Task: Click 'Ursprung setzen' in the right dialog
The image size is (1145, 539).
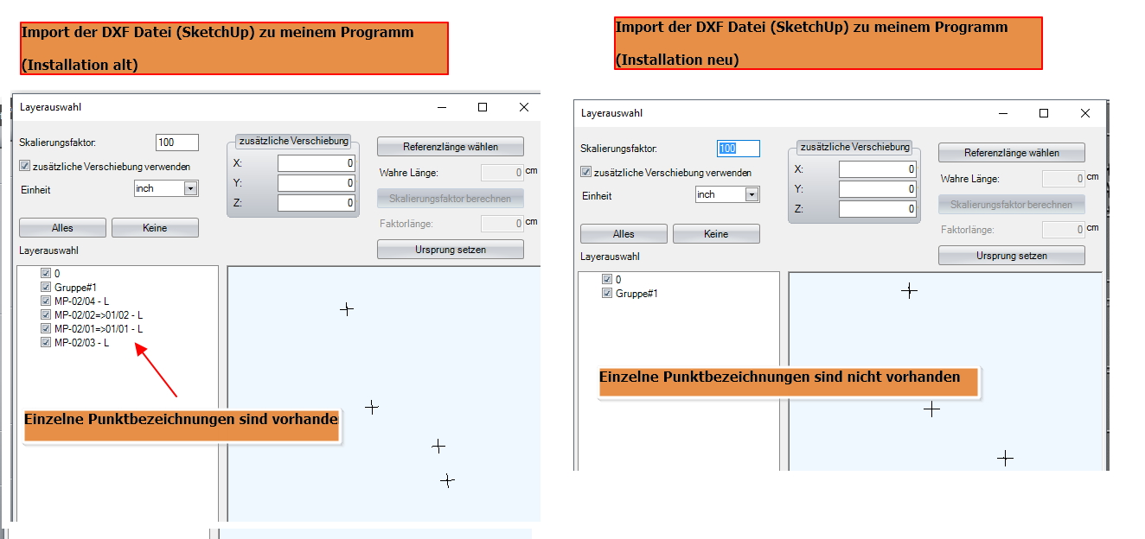Action: [x=1011, y=256]
